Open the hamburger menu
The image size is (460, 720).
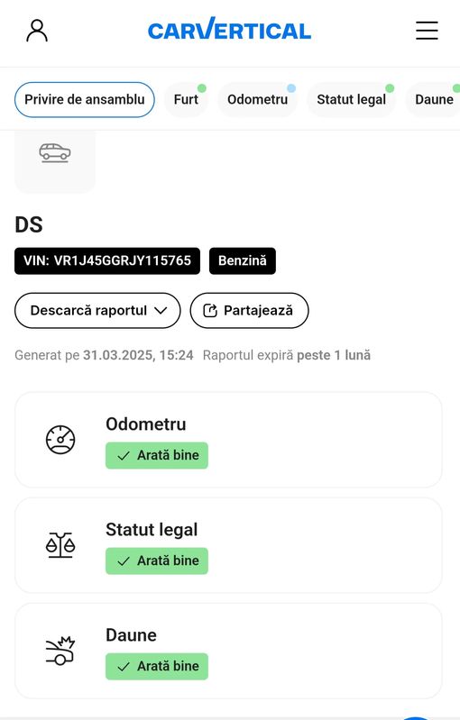tap(427, 31)
